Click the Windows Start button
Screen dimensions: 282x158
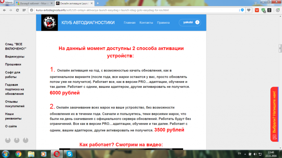tap(6, 154)
